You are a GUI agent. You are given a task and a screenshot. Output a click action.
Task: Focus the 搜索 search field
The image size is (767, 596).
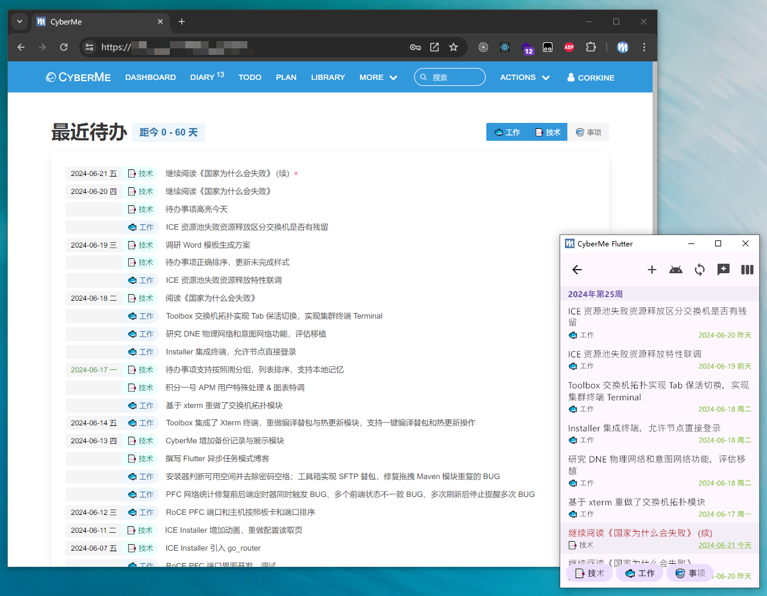(450, 77)
